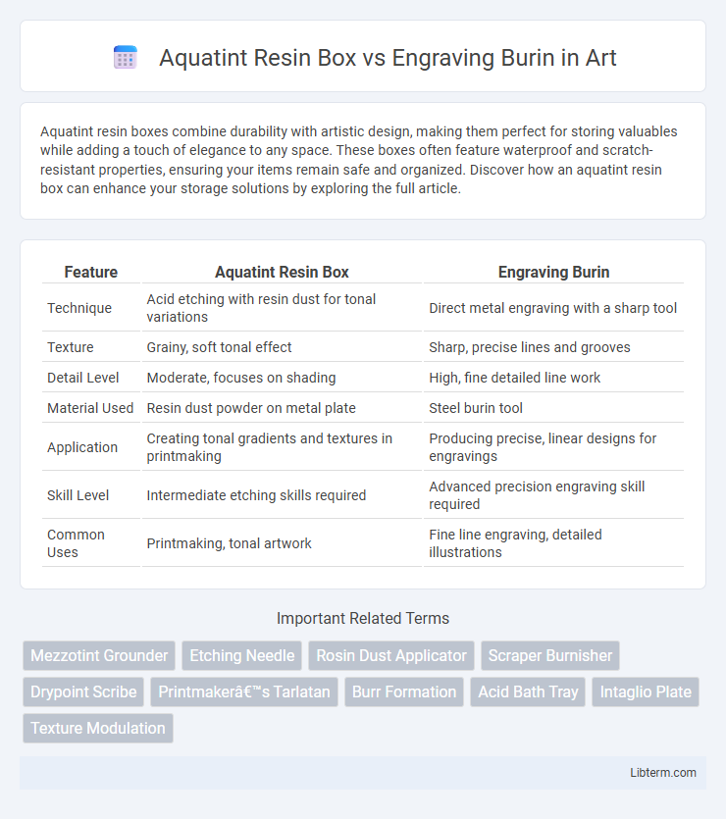
Task: Click the page title heading text
Action: (x=389, y=58)
